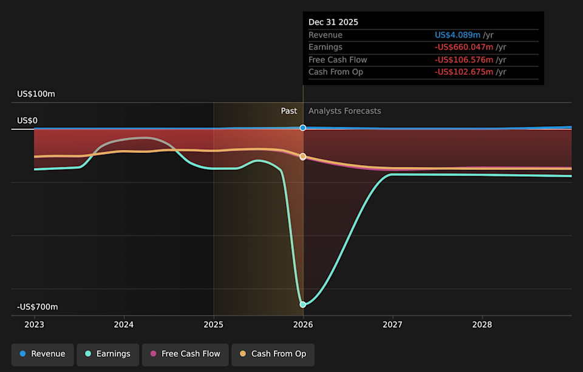Screen dimensions: 583x372
Task: Select the -US$660.047m earnings value in tooltip
Action: [463, 47]
